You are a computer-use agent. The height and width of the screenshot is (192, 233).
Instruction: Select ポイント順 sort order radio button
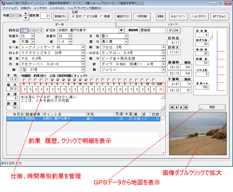tap(85, 16)
